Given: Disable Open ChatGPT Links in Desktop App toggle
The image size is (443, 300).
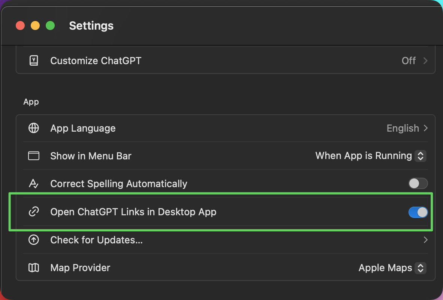Looking at the screenshot, I should click(x=418, y=212).
